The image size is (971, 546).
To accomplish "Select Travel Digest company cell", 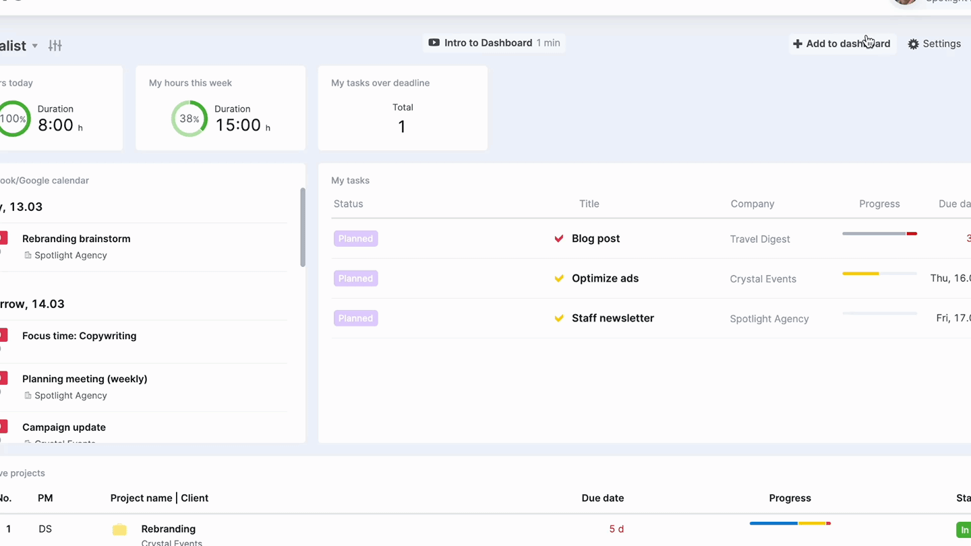I will click(x=760, y=239).
